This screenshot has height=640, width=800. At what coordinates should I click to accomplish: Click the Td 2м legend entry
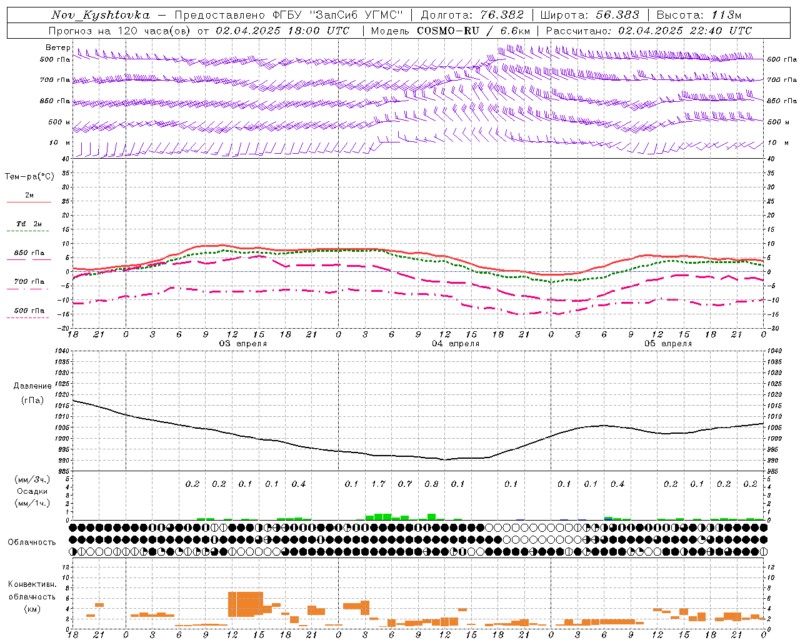(29, 224)
